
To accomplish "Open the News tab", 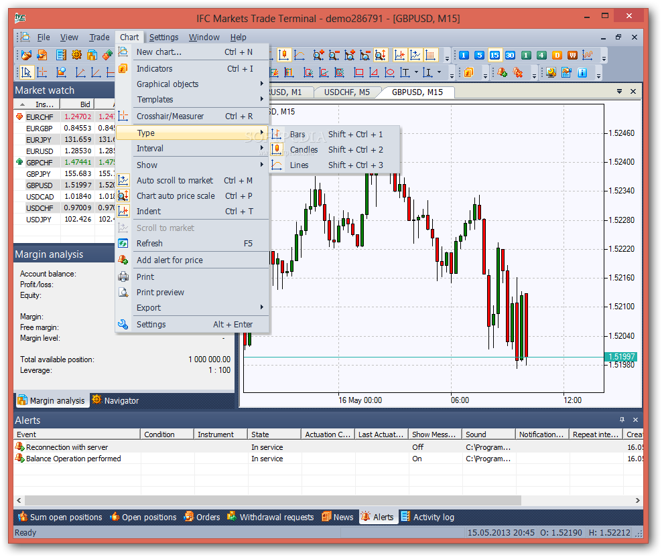I will (338, 517).
